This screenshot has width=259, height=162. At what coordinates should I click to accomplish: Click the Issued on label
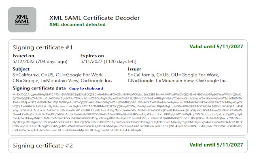click(x=23, y=56)
